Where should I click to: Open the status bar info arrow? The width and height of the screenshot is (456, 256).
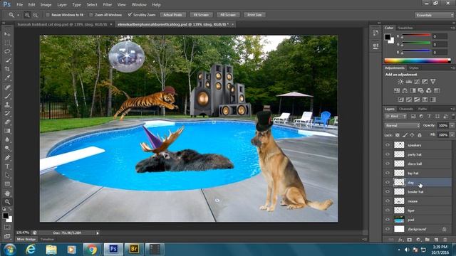coord(98,233)
